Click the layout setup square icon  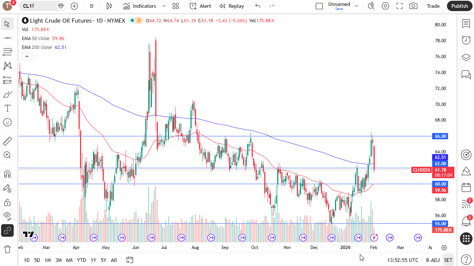pyautogui.click(x=319, y=6)
